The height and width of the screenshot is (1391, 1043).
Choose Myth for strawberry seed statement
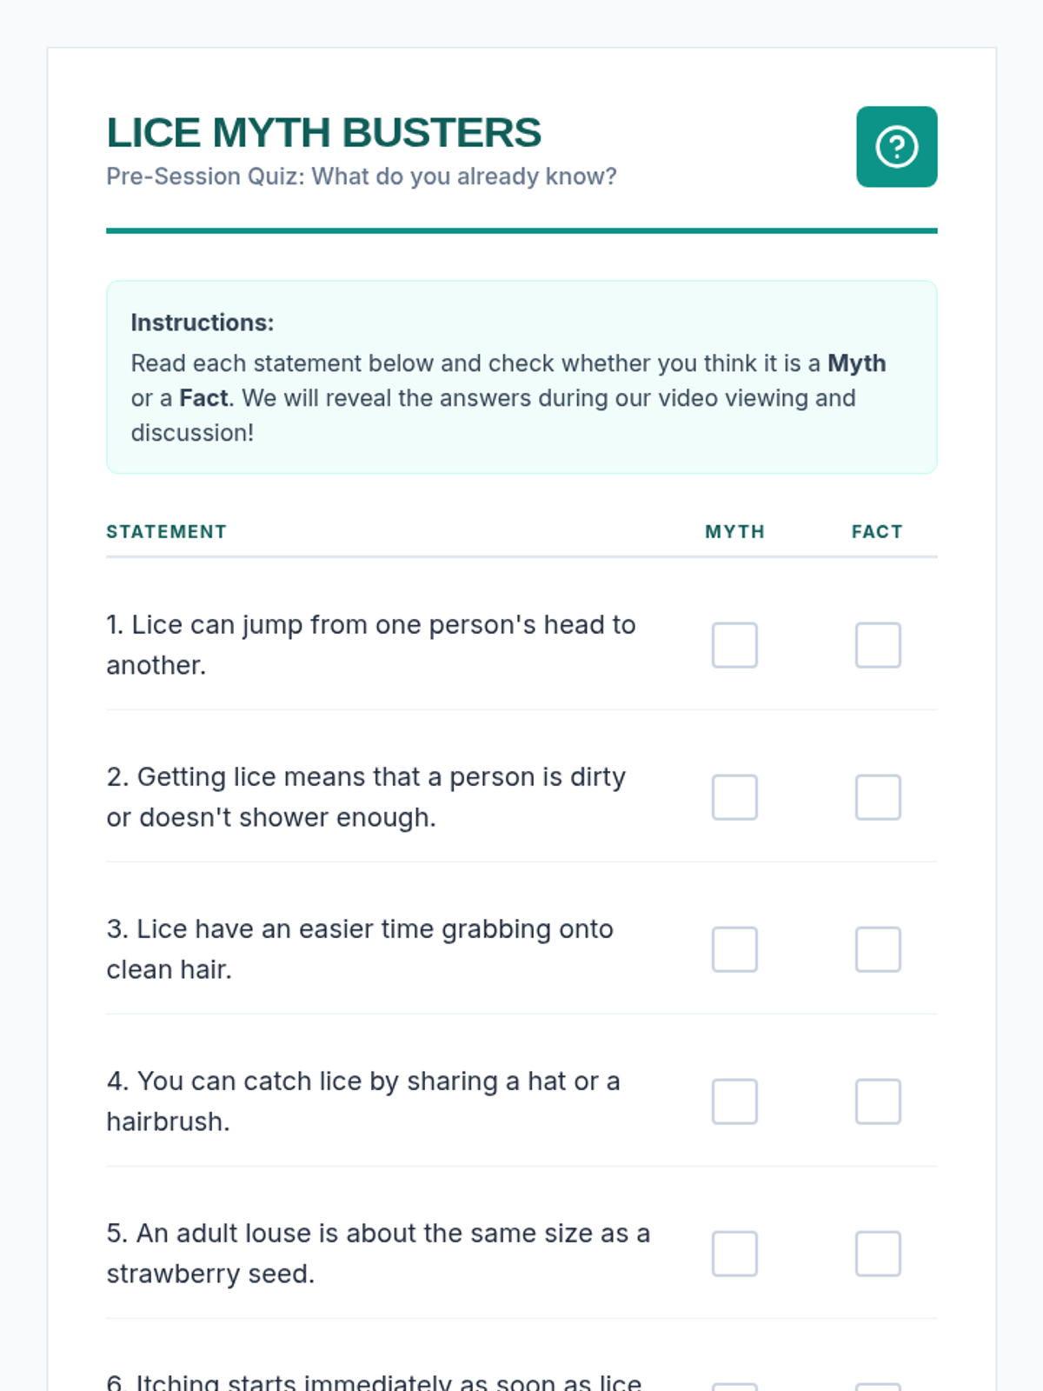734,1254
